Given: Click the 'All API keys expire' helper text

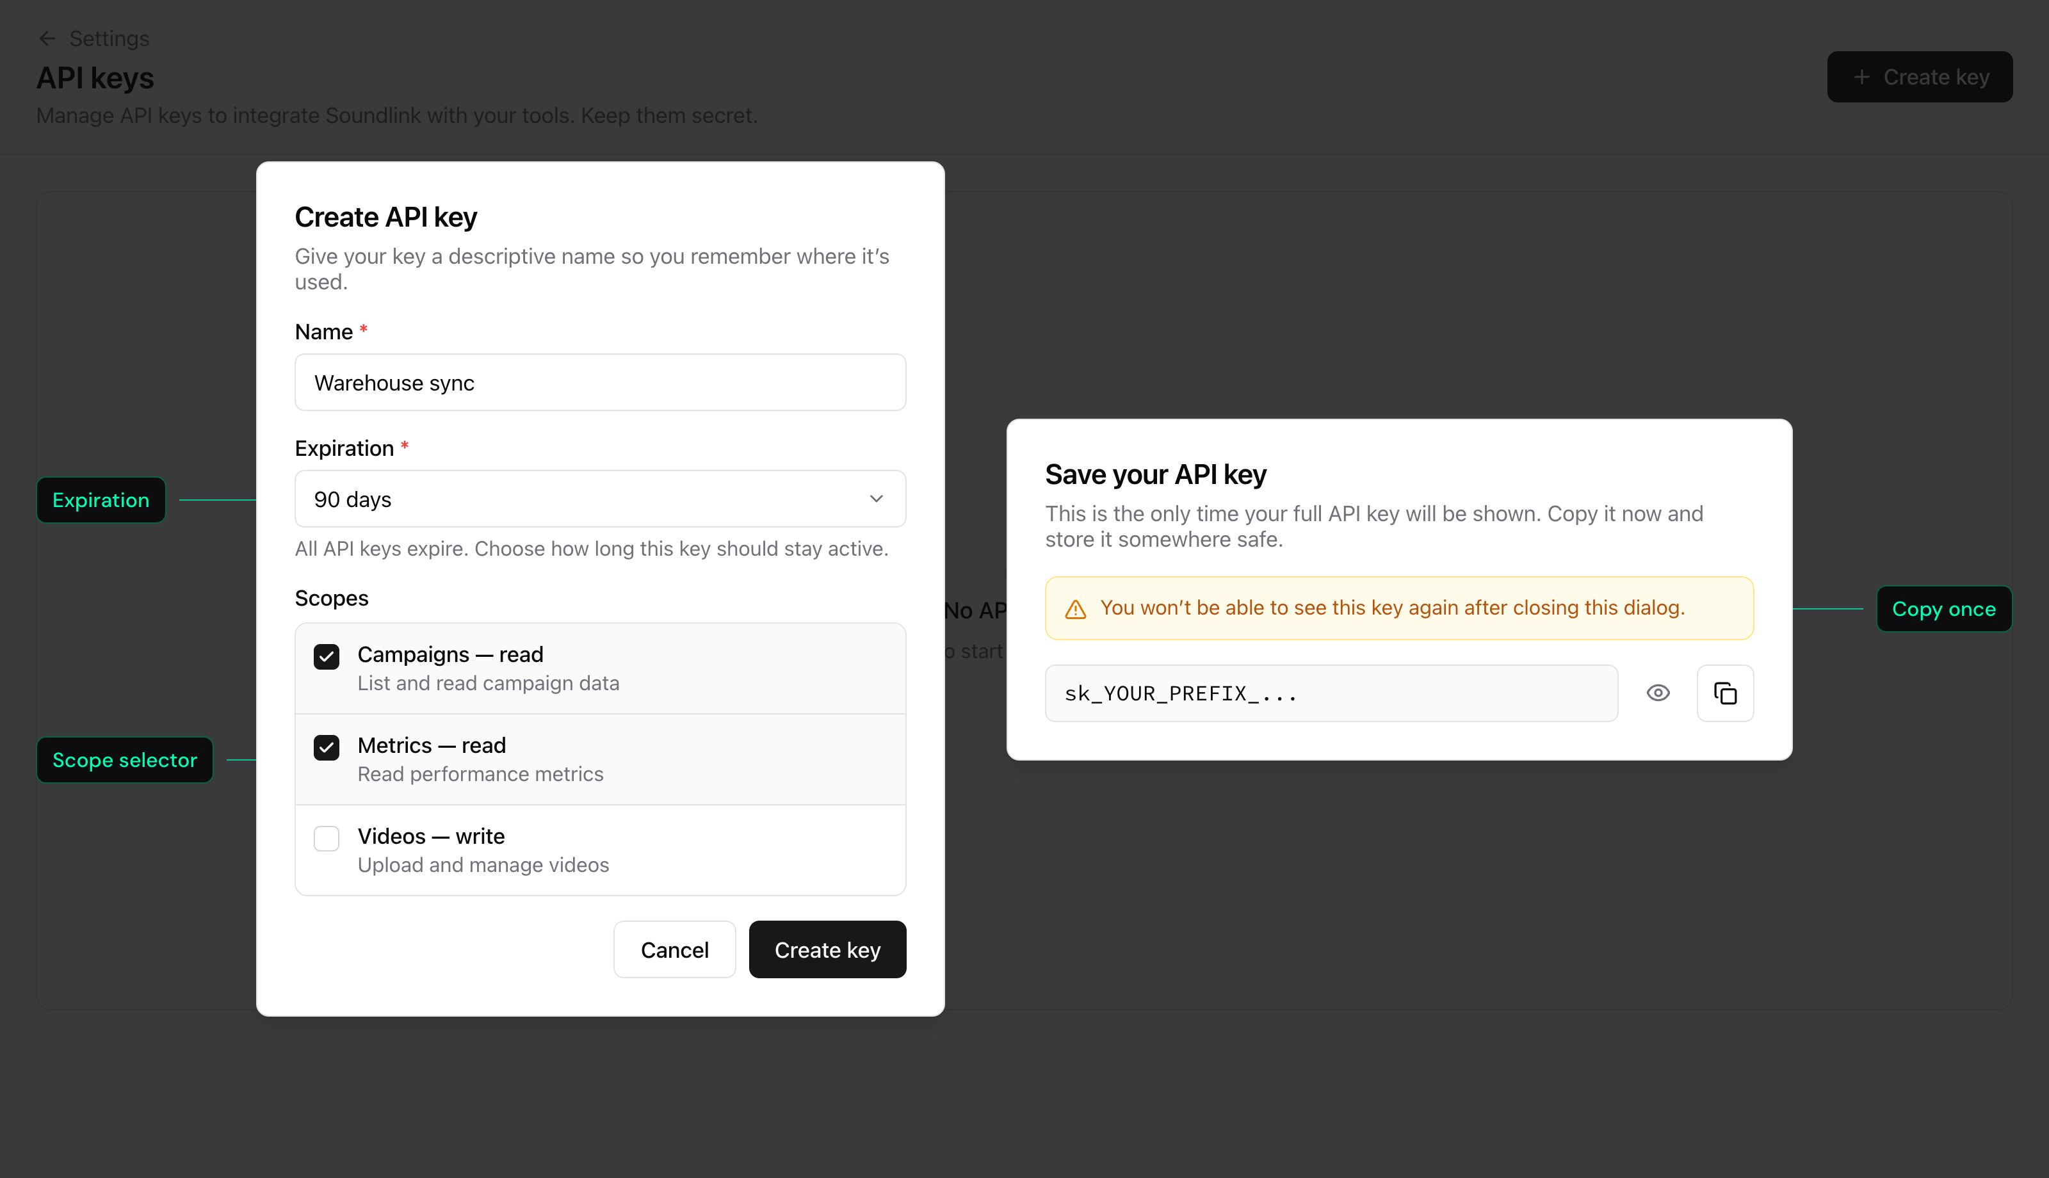Looking at the screenshot, I should click(x=592, y=549).
